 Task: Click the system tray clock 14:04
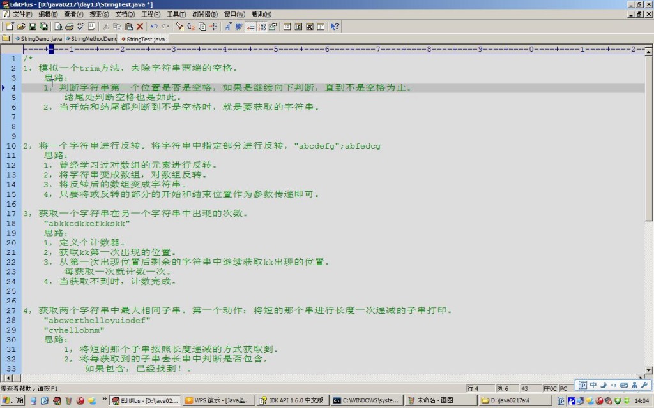click(x=641, y=401)
